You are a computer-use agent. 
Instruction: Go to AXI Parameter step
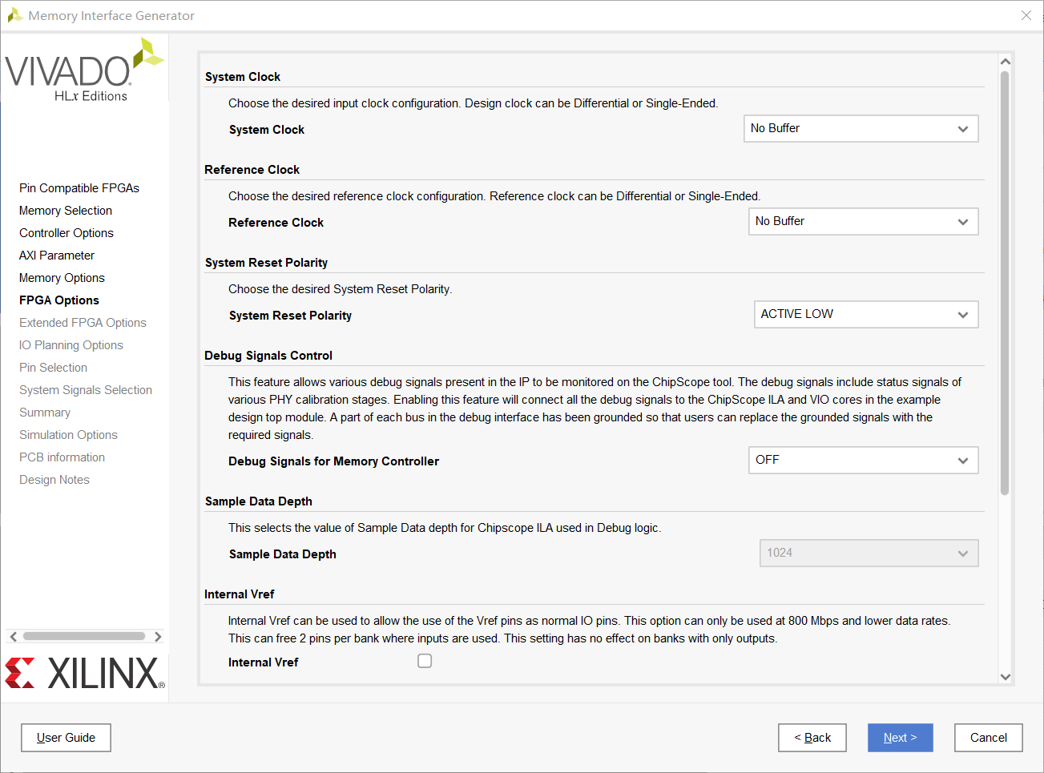click(x=57, y=256)
